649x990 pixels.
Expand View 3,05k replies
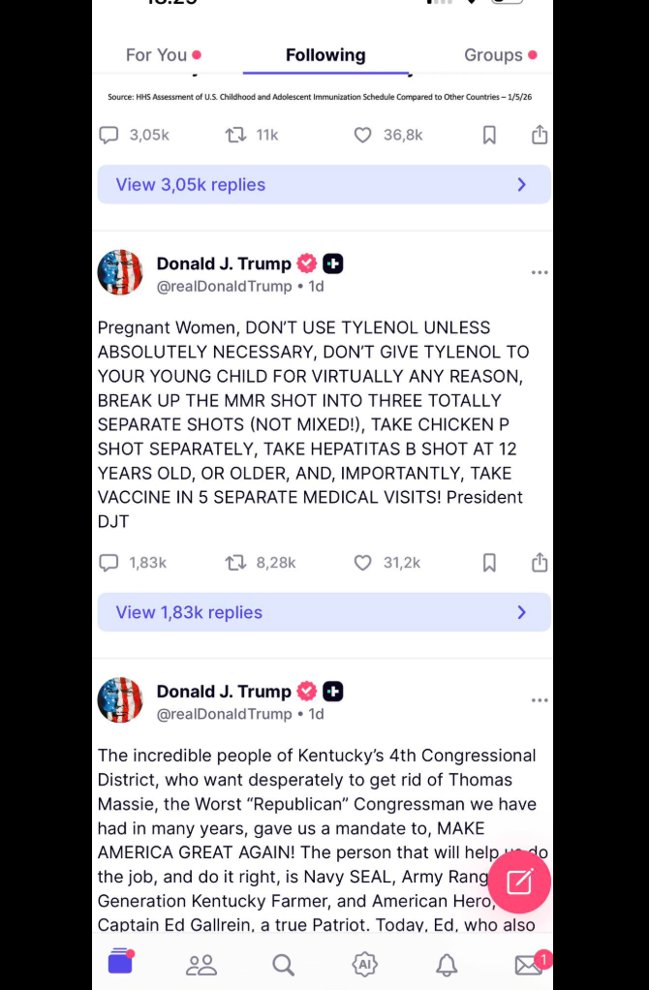point(324,184)
